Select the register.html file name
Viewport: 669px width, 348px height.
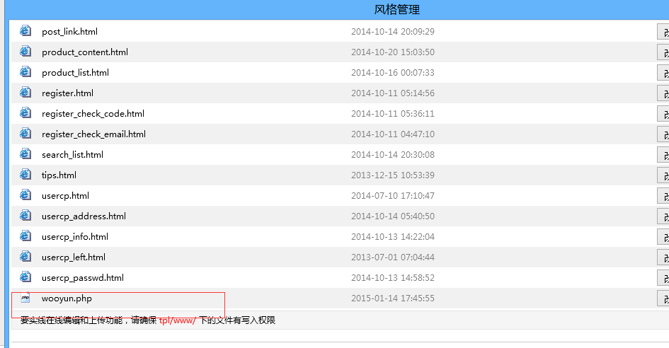point(67,93)
